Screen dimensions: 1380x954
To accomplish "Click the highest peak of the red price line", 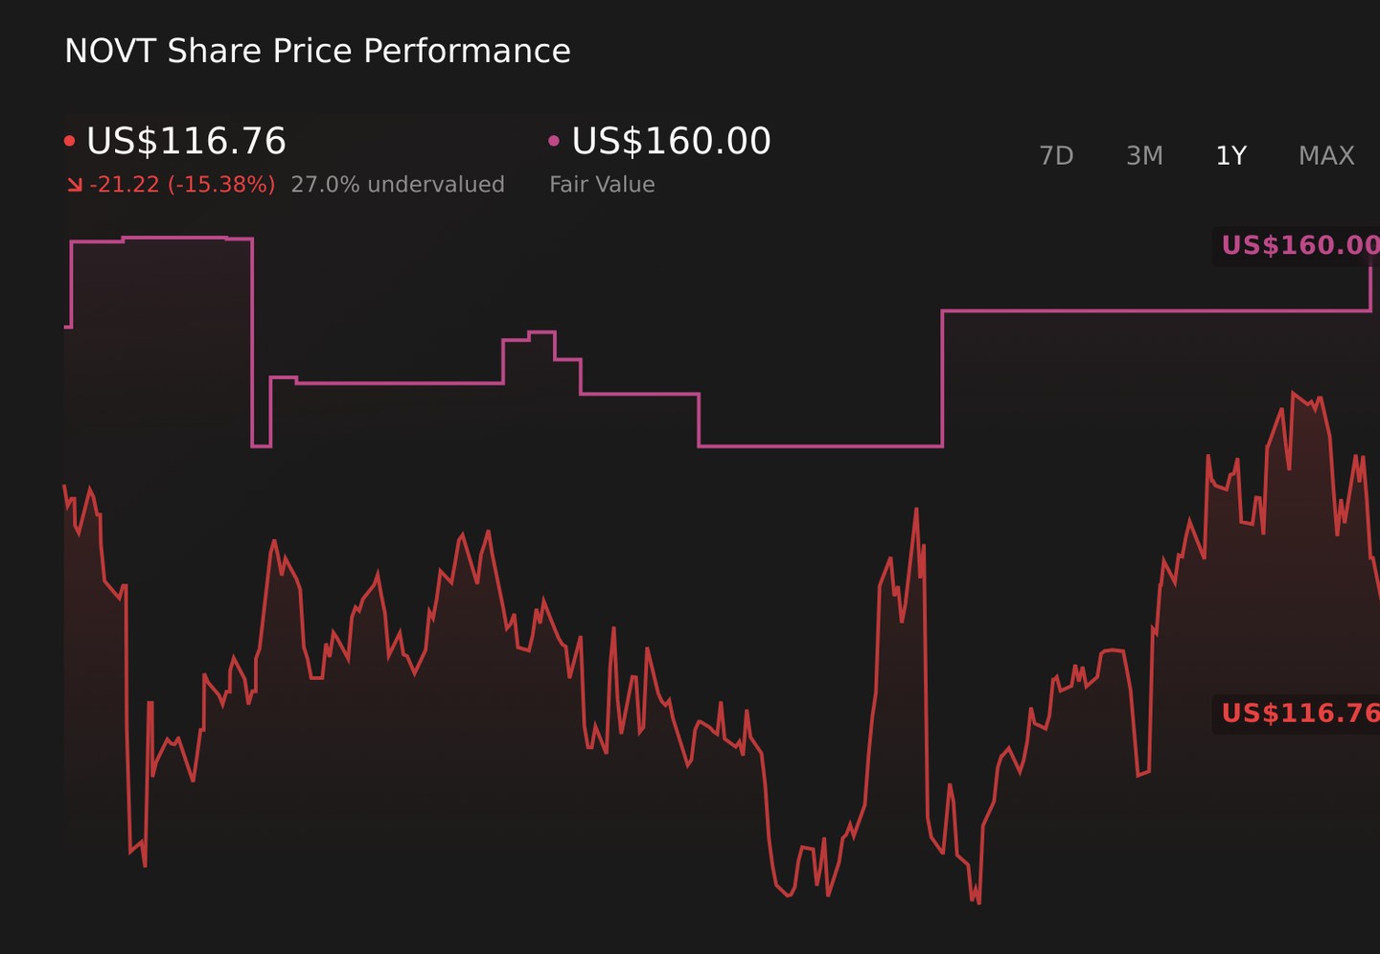I will point(1293,393).
